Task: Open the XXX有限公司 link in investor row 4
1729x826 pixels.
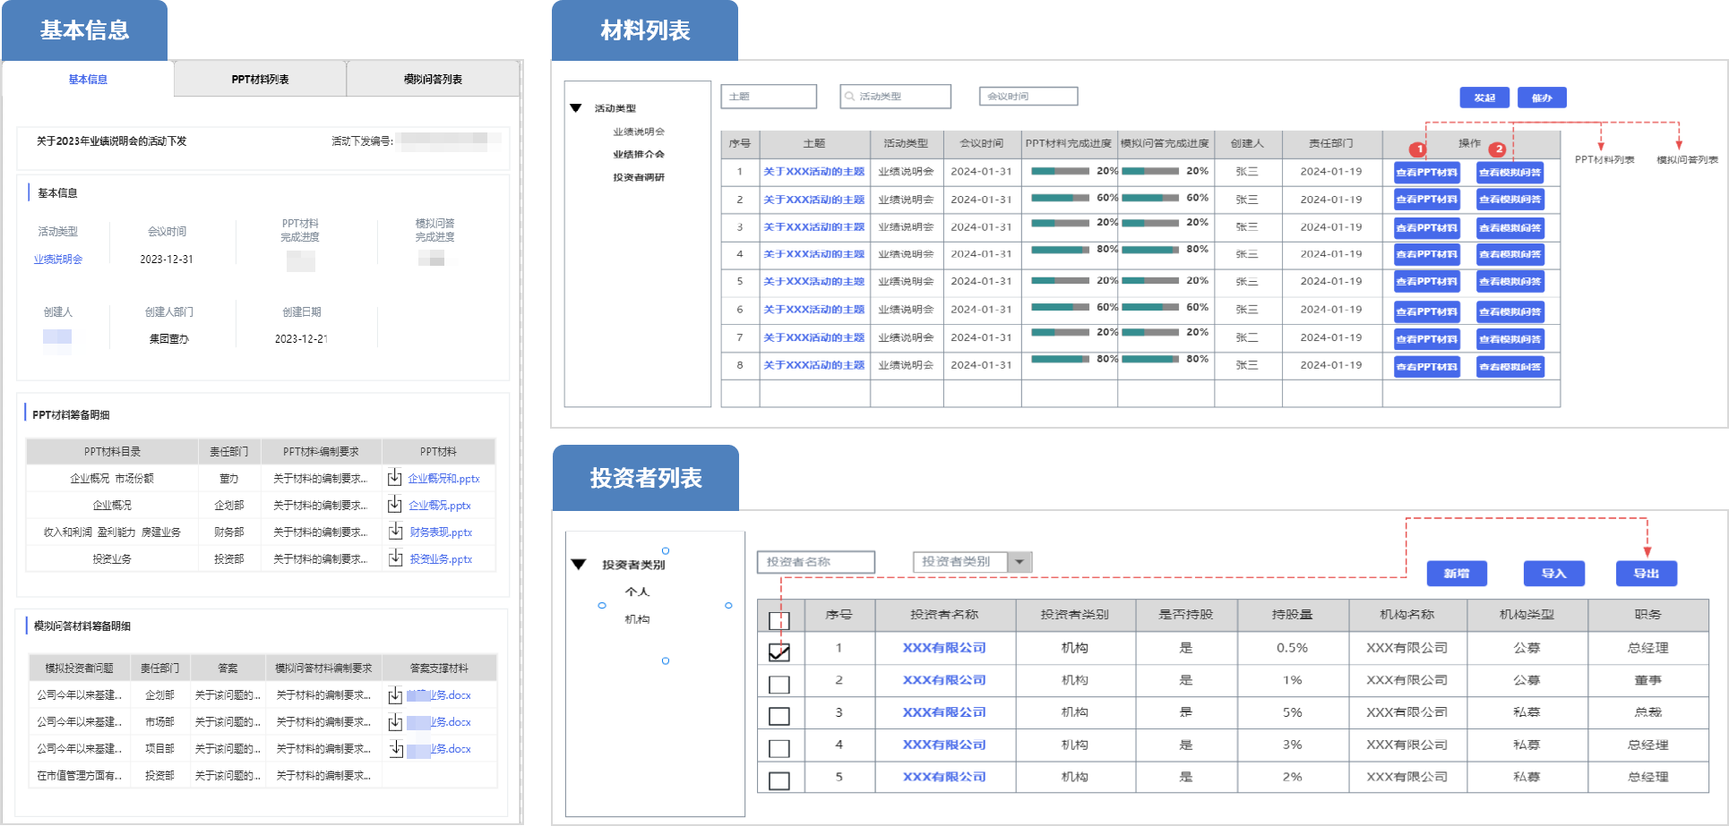Action: pyautogui.click(x=944, y=745)
